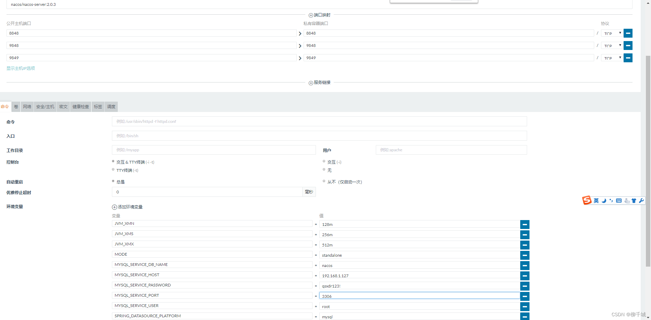Open Sogou soft keyboard icon
651x320 pixels.
[x=619, y=201]
